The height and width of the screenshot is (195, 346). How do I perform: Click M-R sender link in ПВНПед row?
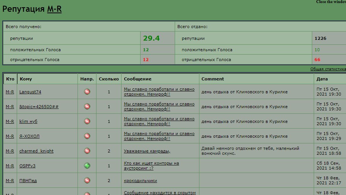10,181
